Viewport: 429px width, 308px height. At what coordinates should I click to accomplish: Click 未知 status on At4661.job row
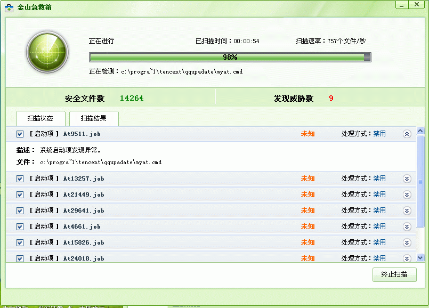pos(308,226)
